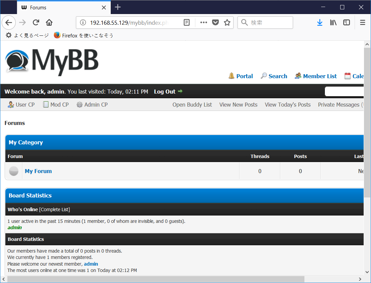Open newest member admin profile link
The height and width of the screenshot is (283, 371).
[x=91, y=264]
